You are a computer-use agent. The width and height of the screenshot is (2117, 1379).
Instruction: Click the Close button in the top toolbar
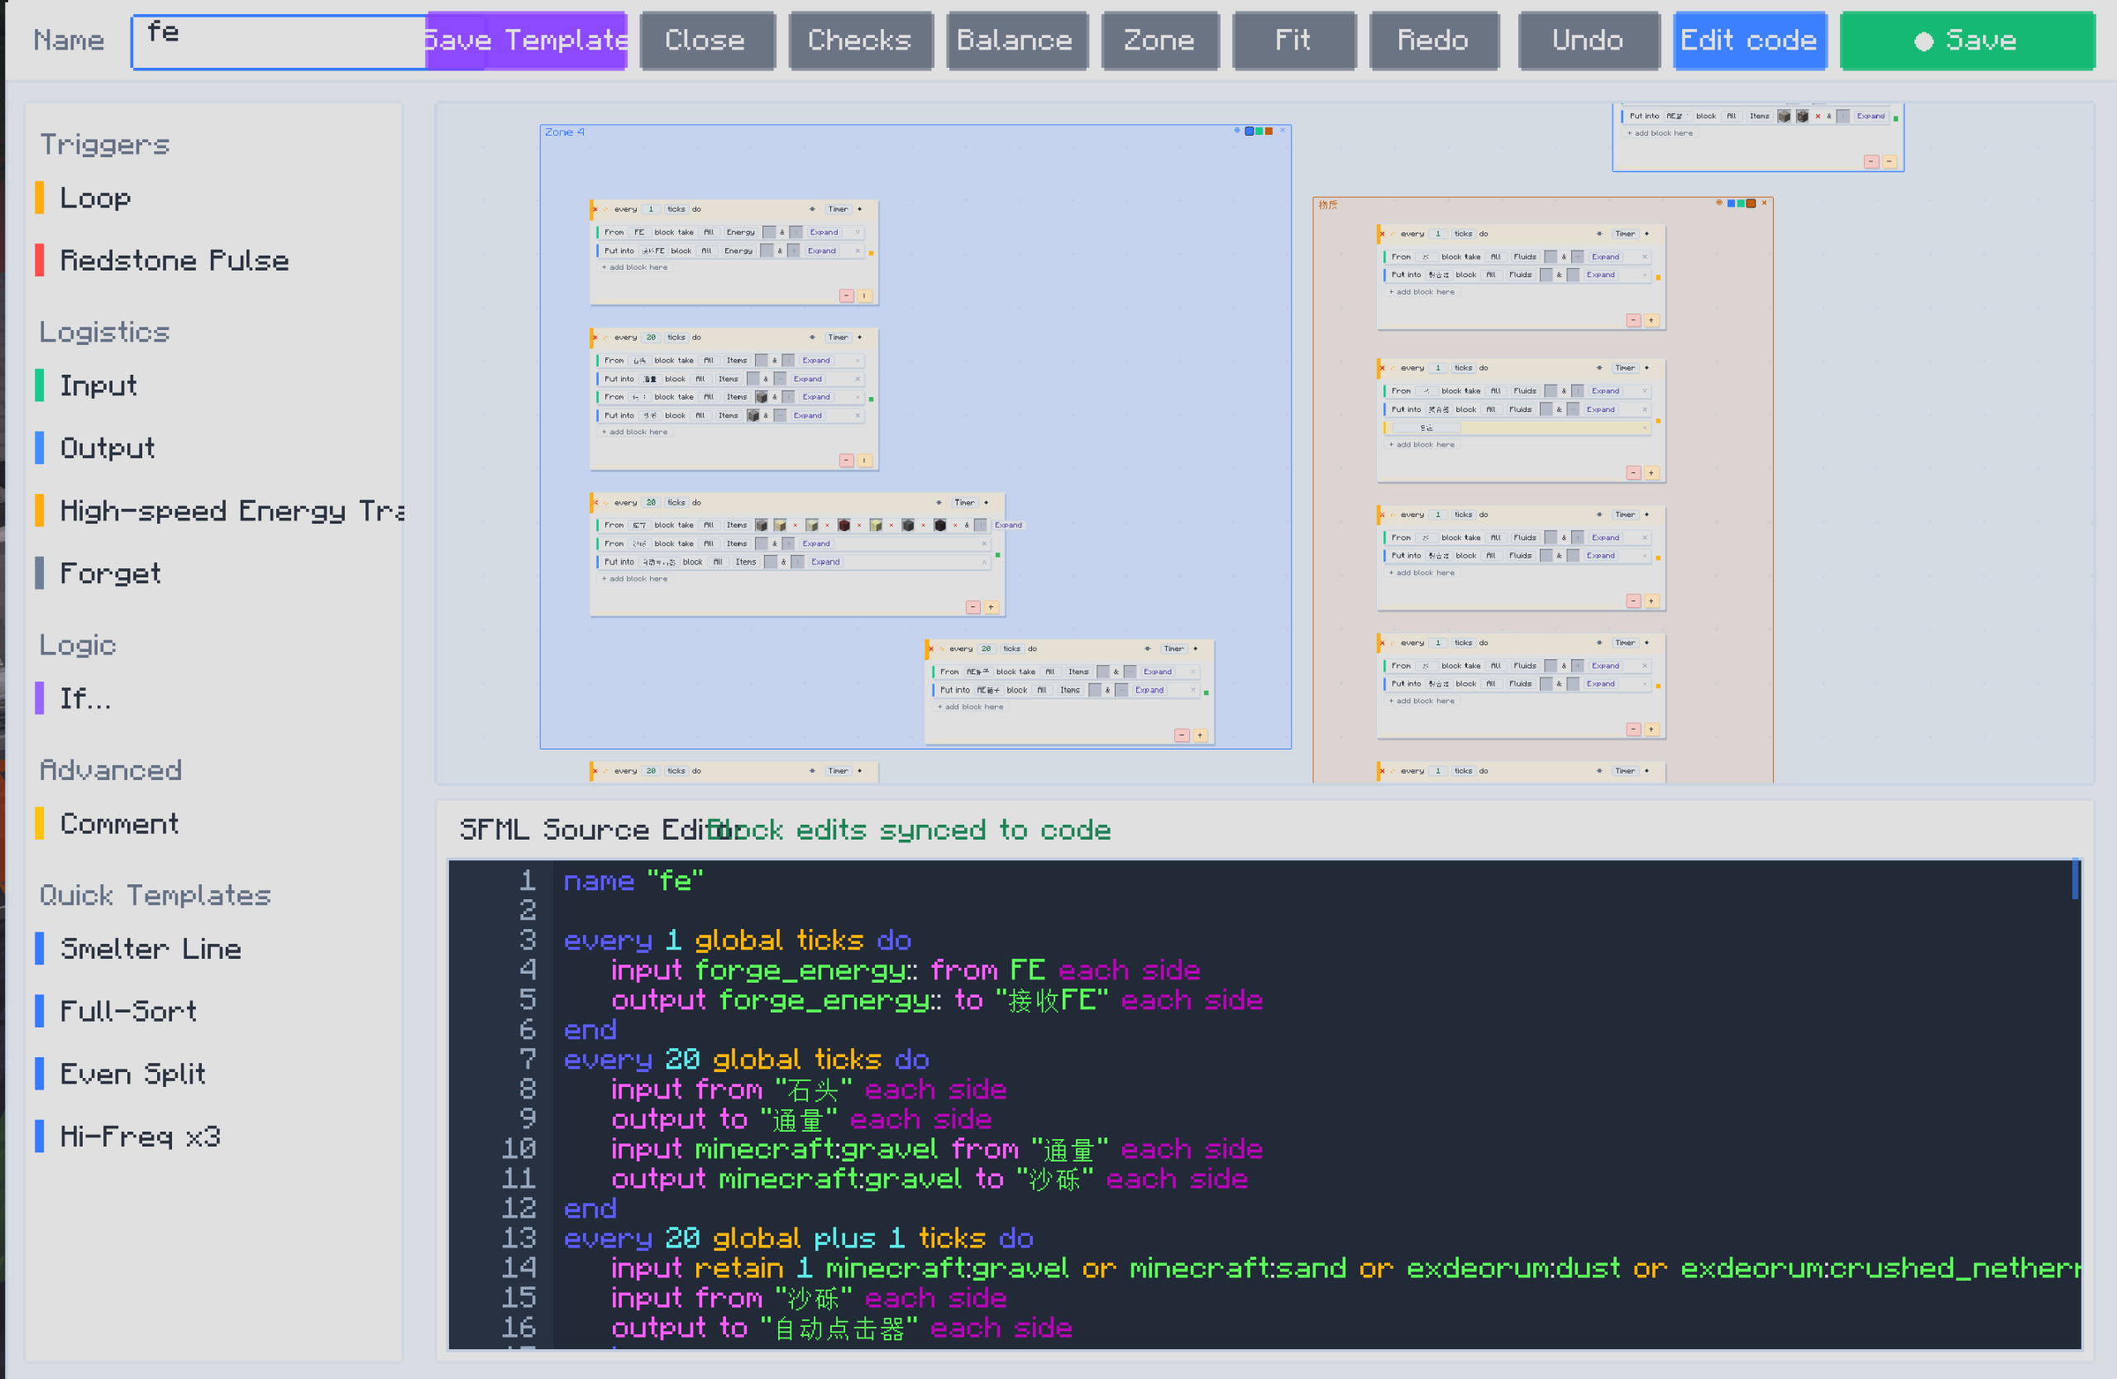pyautogui.click(x=706, y=40)
